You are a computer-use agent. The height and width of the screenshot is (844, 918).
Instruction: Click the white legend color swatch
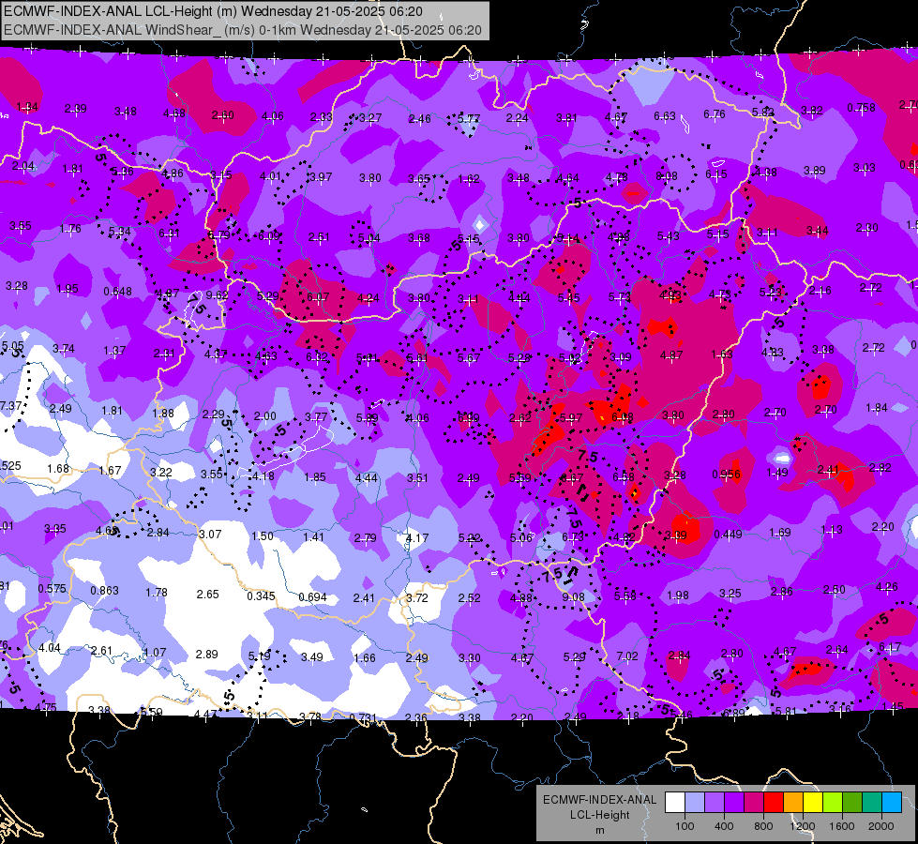(x=675, y=803)
